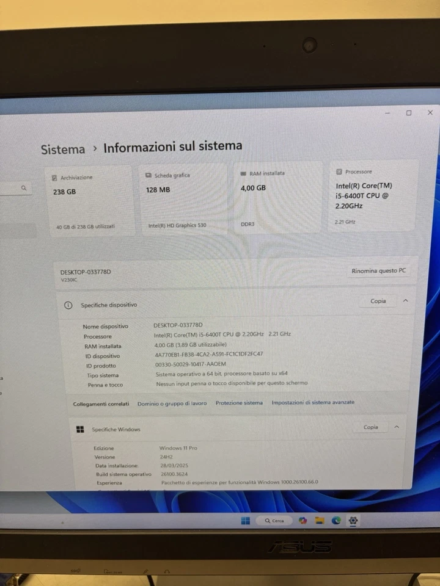Select the Processore i5-6400T card

tap(372, 195)
